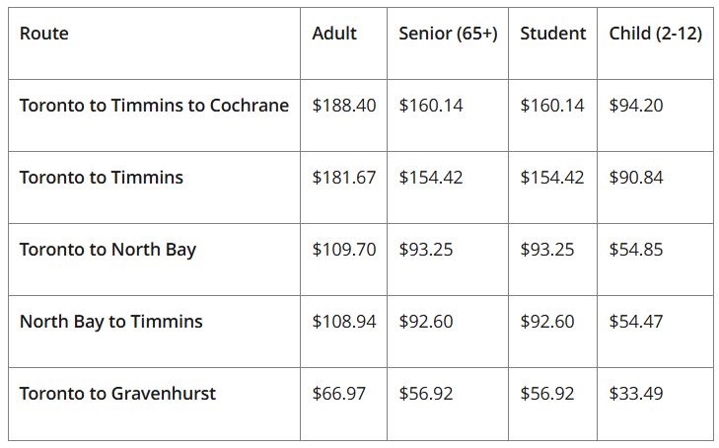Click the Adult column header
Image resolution: width=719 pixels, height=448 pixels.
(x=334, y=34)
